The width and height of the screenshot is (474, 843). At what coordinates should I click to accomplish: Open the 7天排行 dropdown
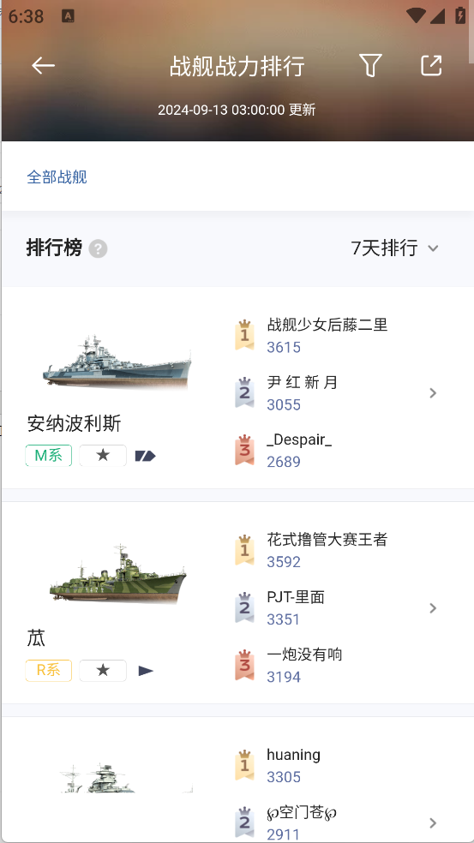tap(395, 248)
